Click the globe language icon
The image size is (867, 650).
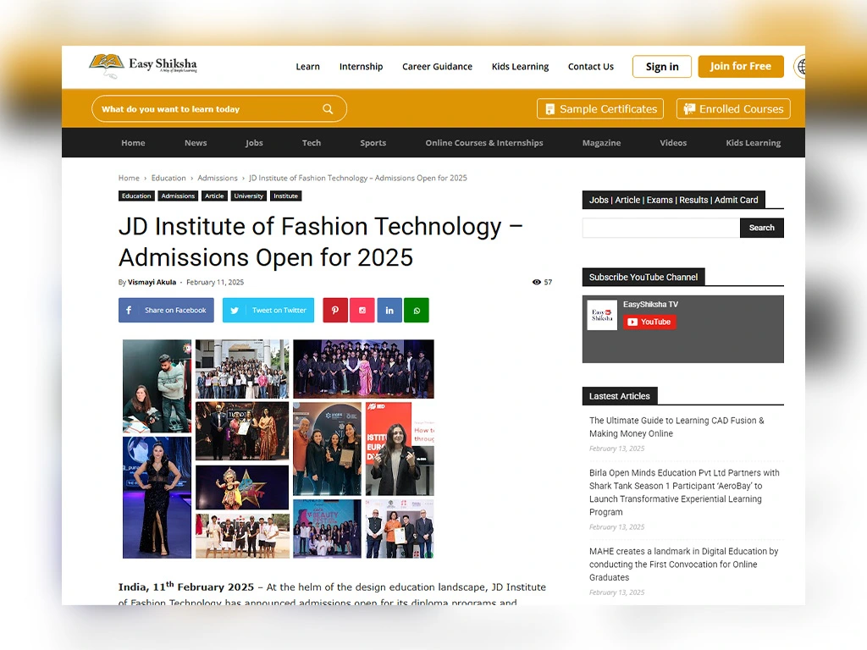point(800,67)
